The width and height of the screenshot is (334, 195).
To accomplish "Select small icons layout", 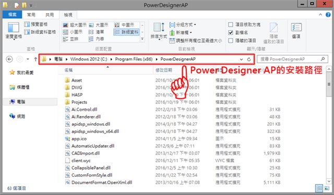I will click(x=73, y=32).
